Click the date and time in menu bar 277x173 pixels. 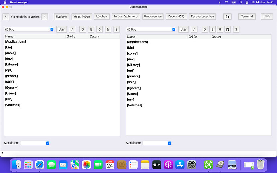click(262, 2)
